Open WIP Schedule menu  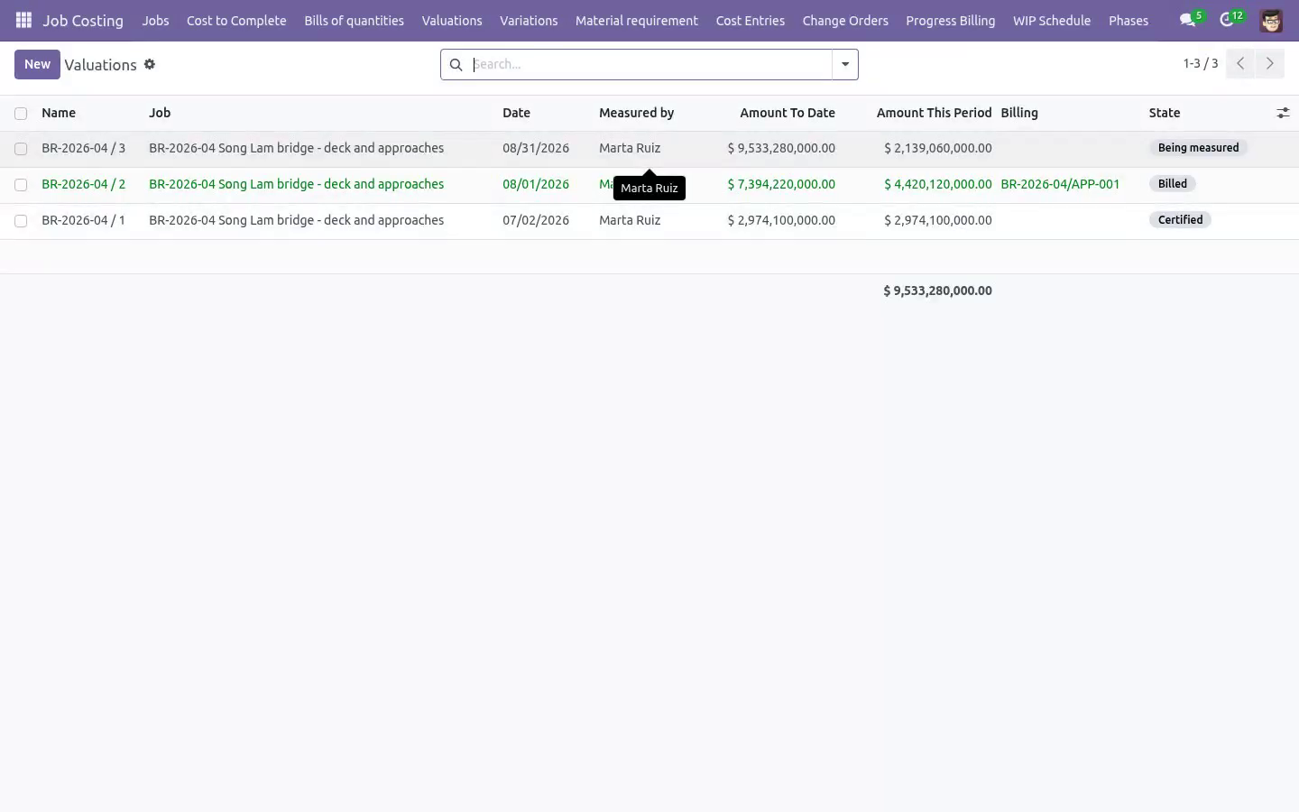pos(1052,20)
